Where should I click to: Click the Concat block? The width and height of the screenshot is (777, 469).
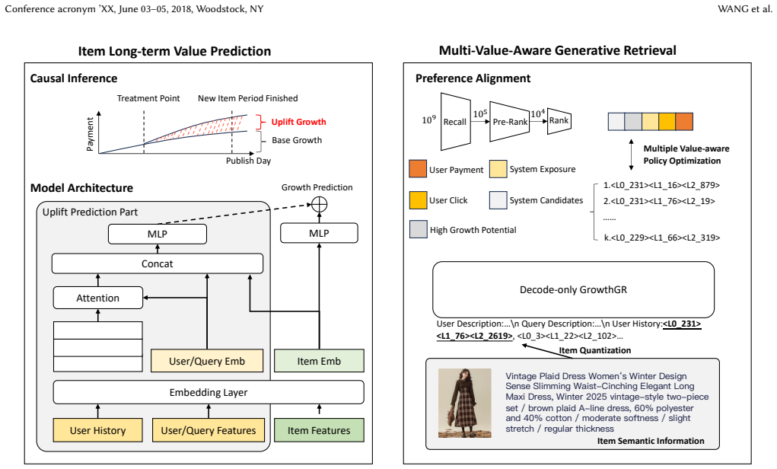tap(158, 263)
